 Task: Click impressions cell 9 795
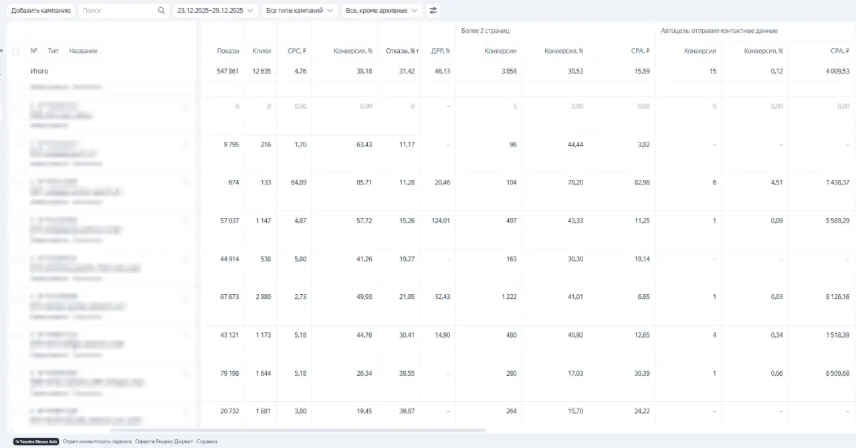point(231,144)
